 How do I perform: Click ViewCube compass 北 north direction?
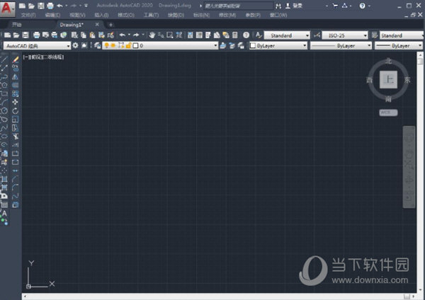389,61
